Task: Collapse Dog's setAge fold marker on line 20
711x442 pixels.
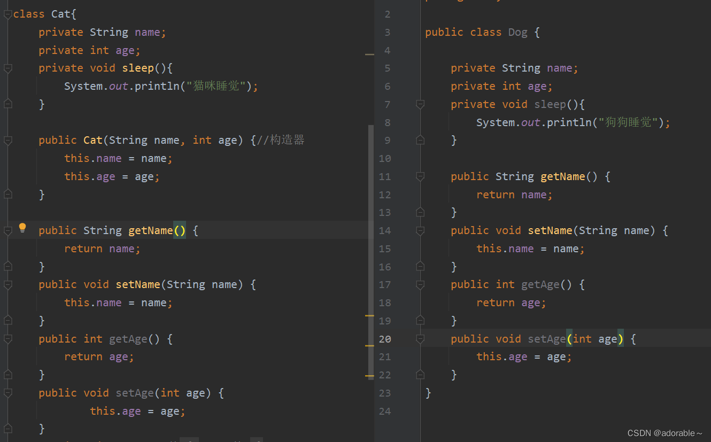Action: (x=420, y=339)
